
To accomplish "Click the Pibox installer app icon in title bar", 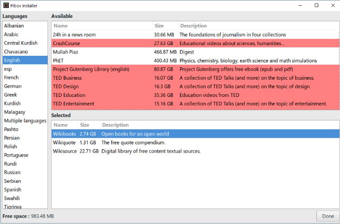I will click(x=6, y=5).
